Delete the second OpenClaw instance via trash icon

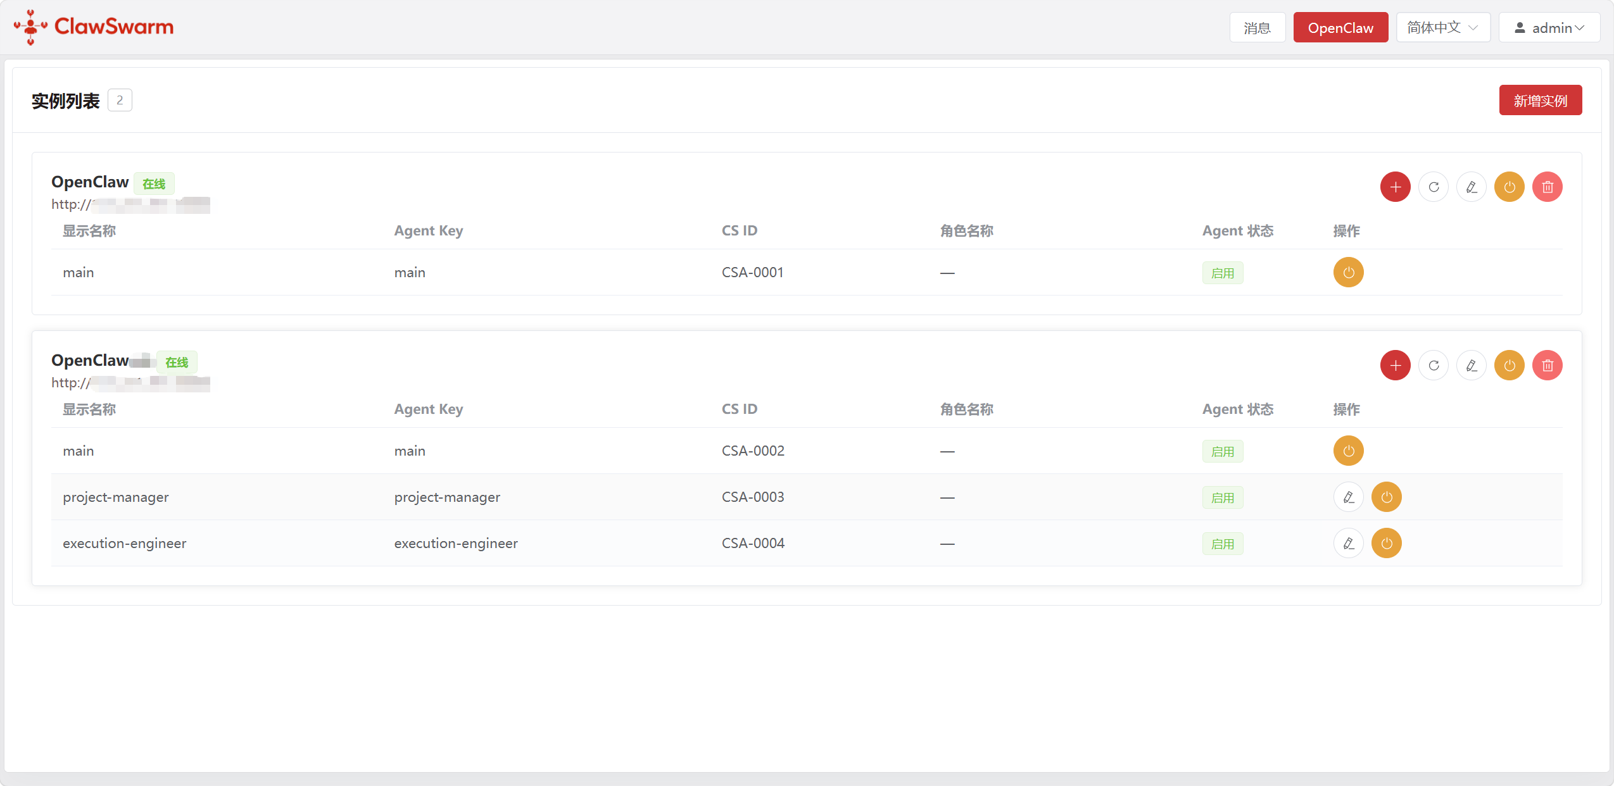1547,365
